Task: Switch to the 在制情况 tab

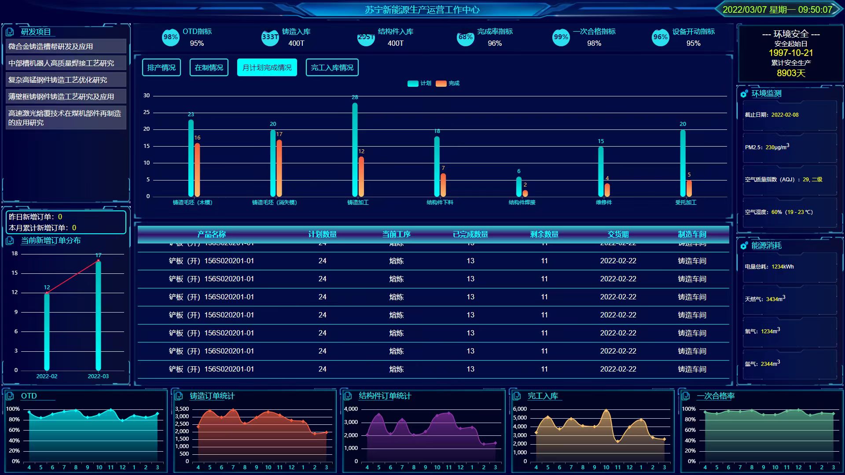Action: 209,67
